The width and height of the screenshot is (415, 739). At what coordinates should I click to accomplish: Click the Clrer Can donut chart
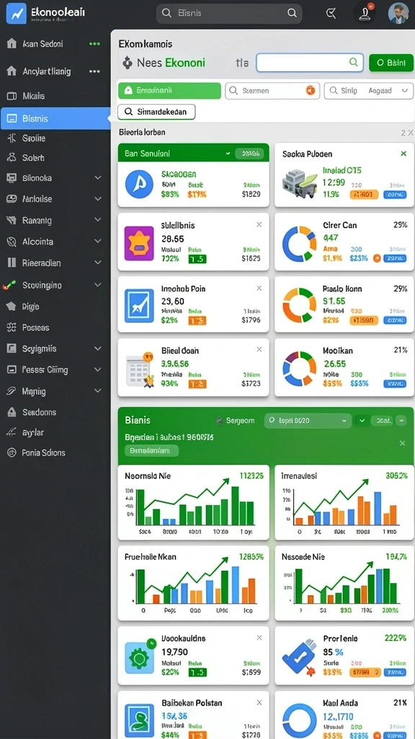pos(299,244)
